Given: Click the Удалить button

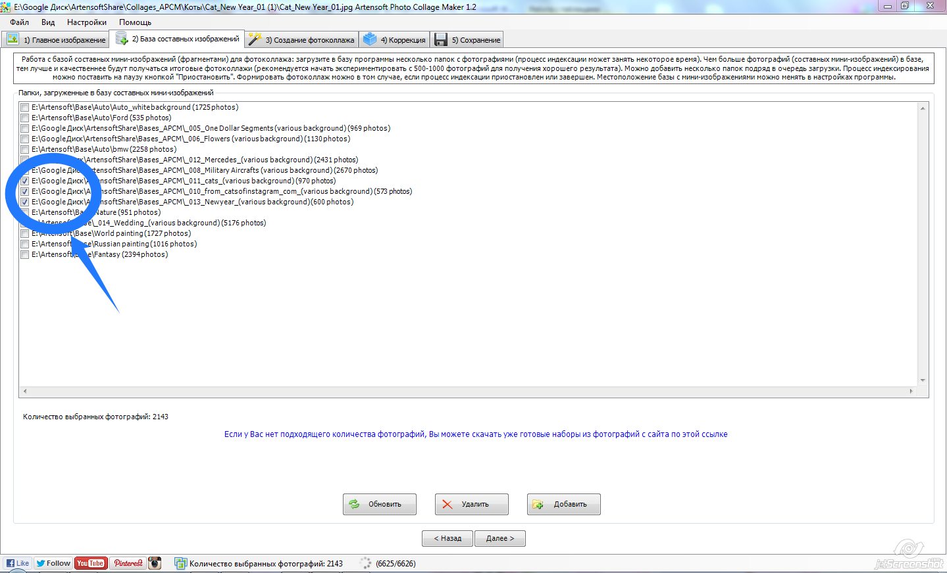Looking at the screenshot, I should (x=472, y=504).
